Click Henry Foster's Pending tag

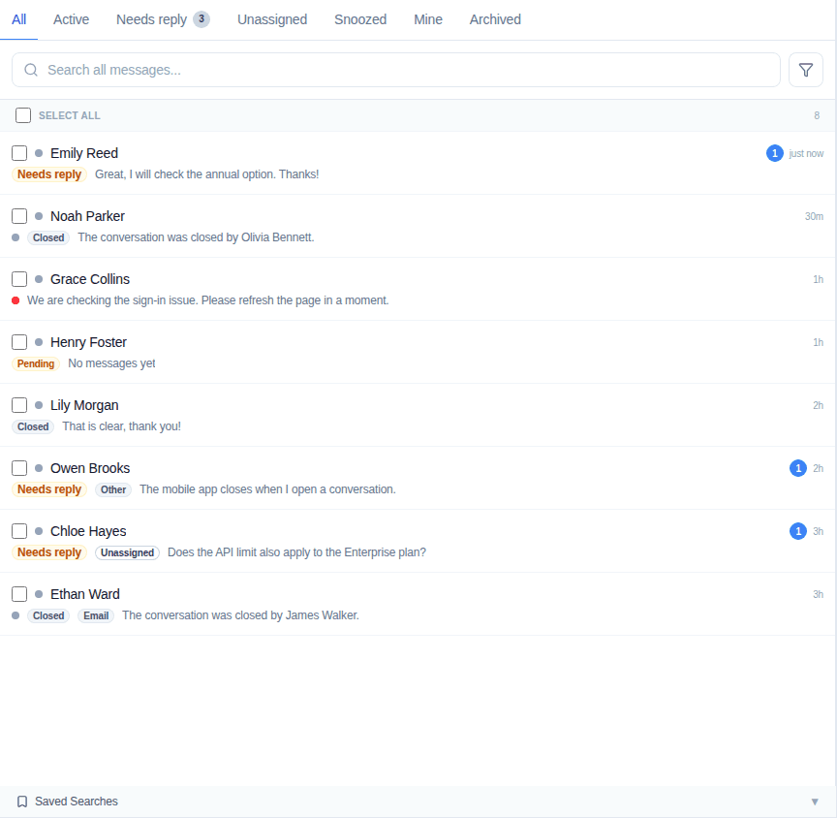click(36, 363)
